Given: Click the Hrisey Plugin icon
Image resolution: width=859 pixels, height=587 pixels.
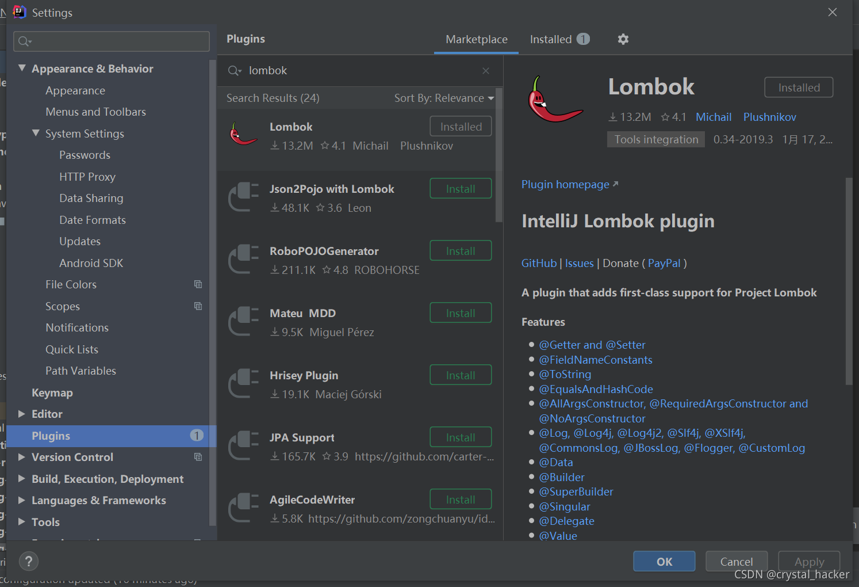Looking at the screenshot, I should coord(244,383).
